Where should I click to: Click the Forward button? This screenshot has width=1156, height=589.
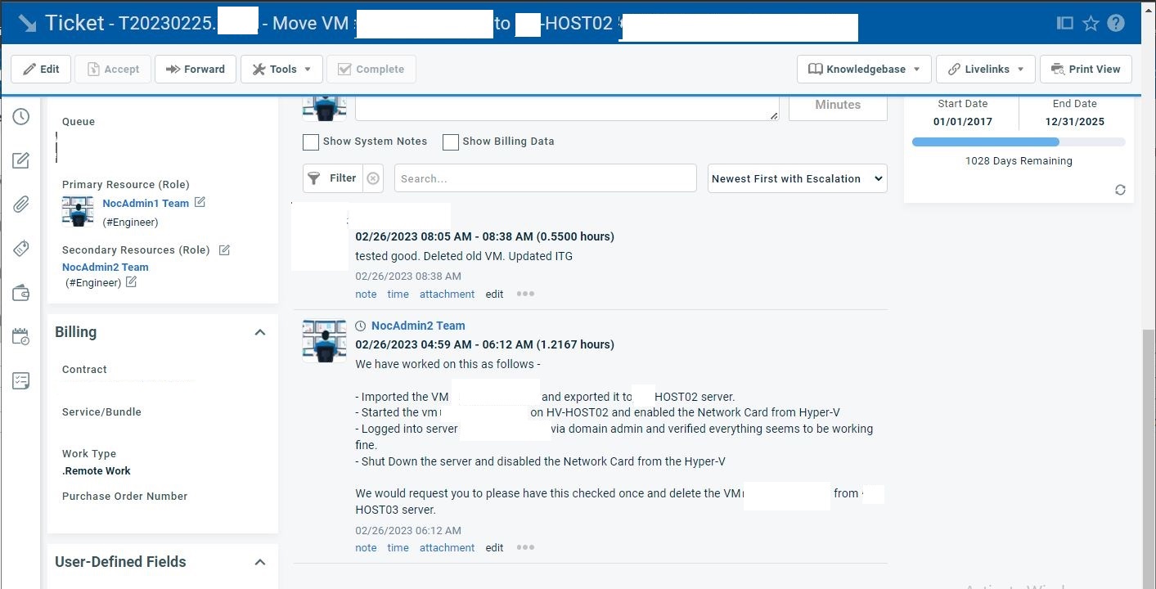click(x=196, y=70)
